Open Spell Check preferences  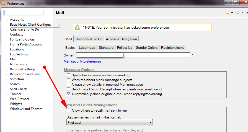tap(18, 89)
